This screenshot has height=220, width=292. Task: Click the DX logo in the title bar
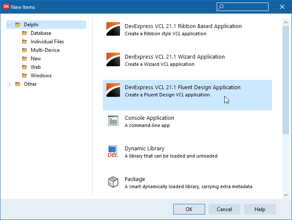(6, 7)
